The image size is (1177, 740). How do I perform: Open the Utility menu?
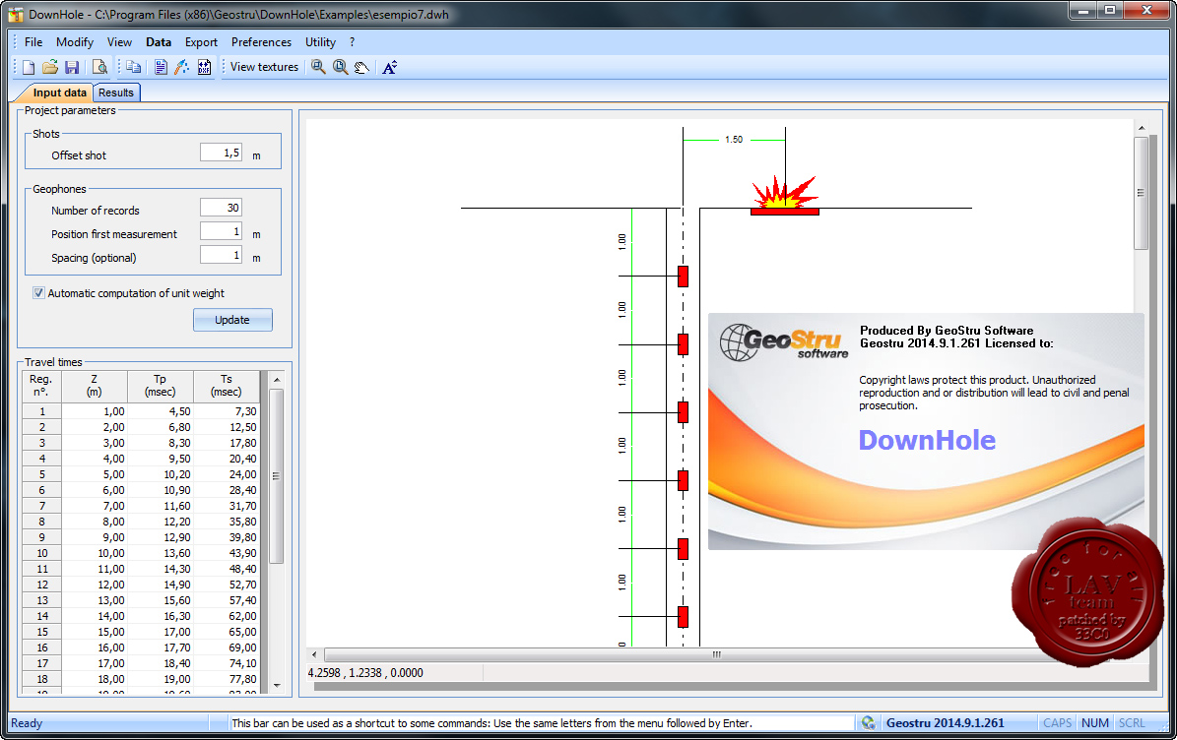coord(320,42)
